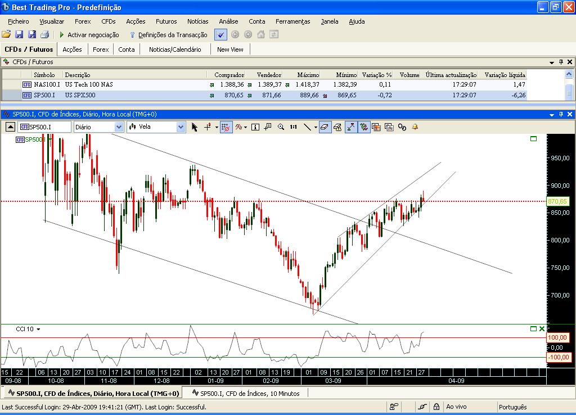
Task: Select the arrow pointer tool
Action: tap(194, 127)
